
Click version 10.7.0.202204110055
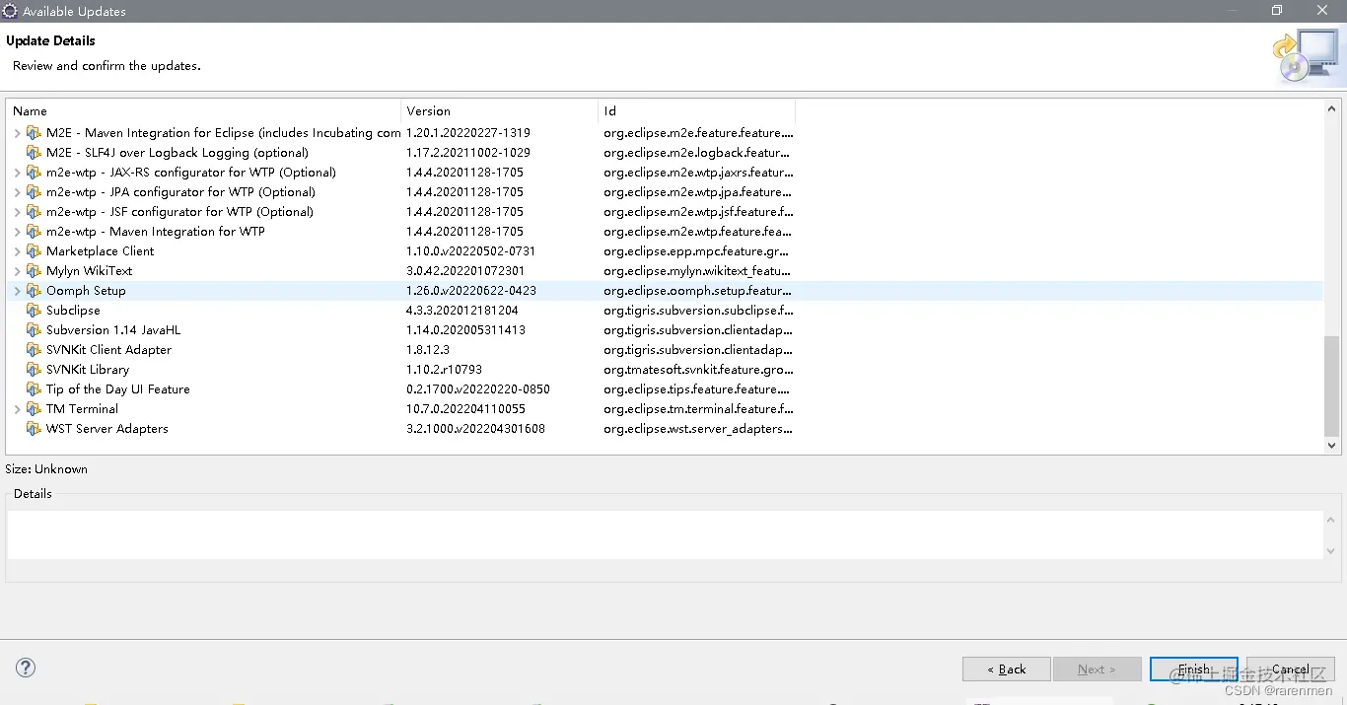(x=465, y=409)
